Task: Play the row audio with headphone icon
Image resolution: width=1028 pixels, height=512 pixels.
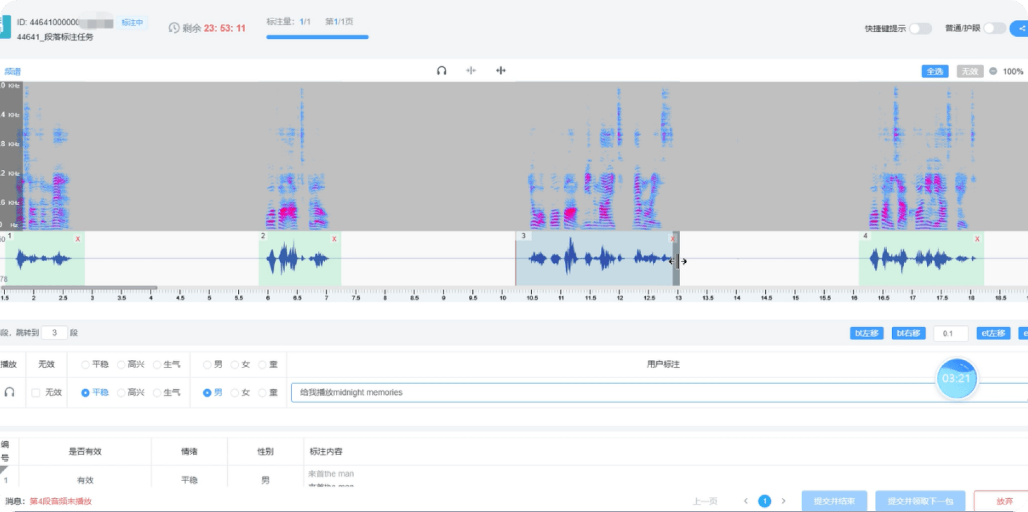Action: coord(10,392)
